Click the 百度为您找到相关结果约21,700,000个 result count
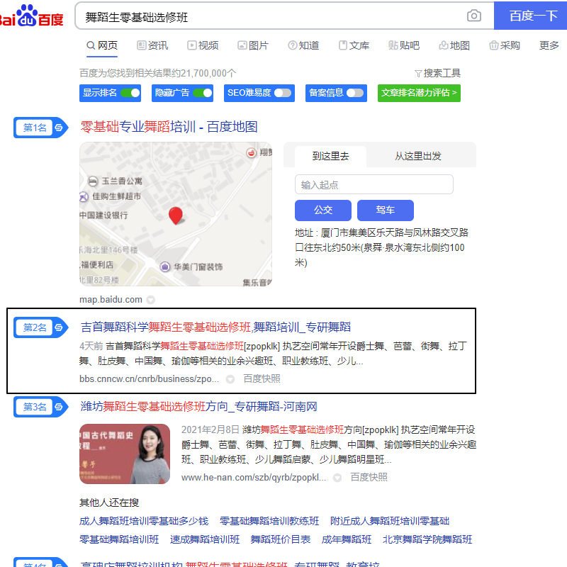Viewport: 567px width, 567px height. pyautogui.click(x=157, y=74)
